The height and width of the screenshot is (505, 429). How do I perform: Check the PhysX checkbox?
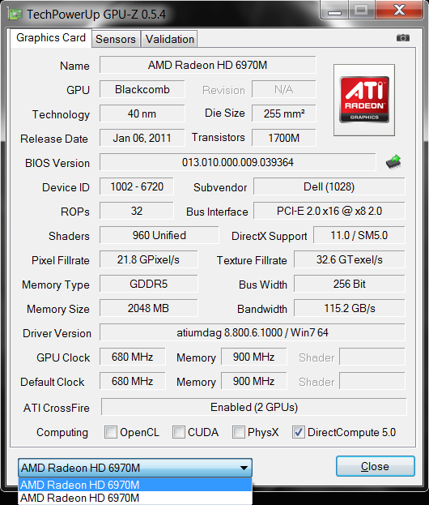238,432
